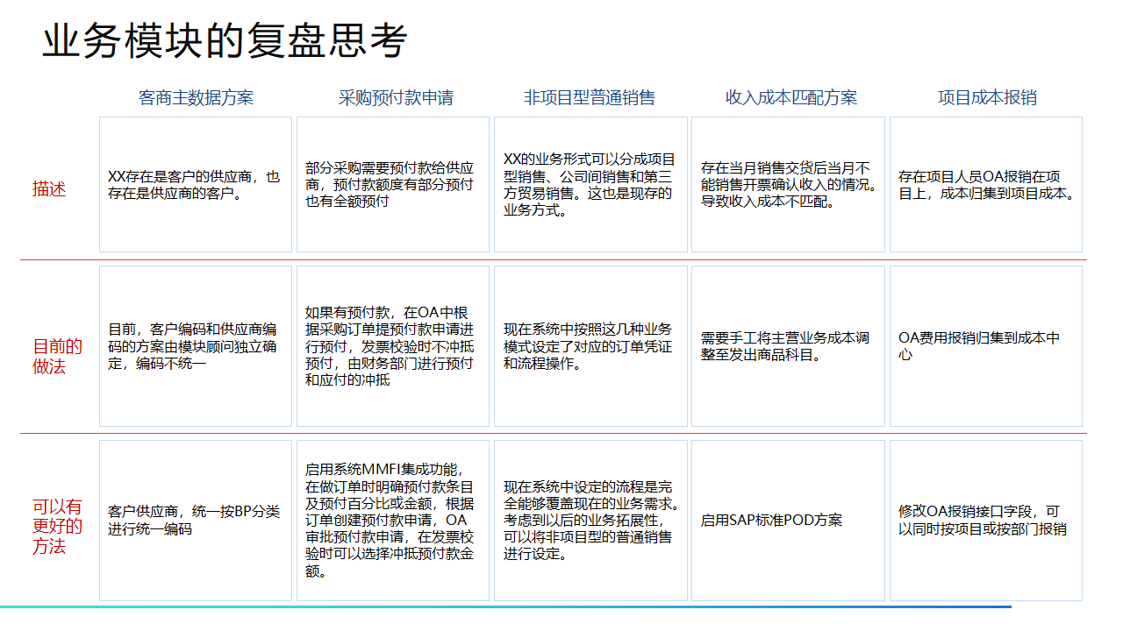Select the row label 可以有更好的方法
Screen dimensions: 1123x631
(58, 527)
